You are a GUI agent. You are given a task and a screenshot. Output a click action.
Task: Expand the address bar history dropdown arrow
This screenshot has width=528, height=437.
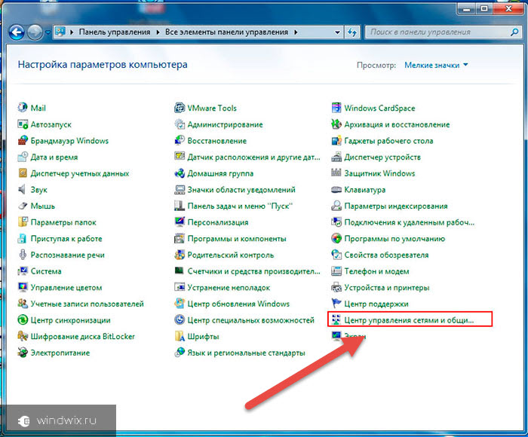click(337, 32)
